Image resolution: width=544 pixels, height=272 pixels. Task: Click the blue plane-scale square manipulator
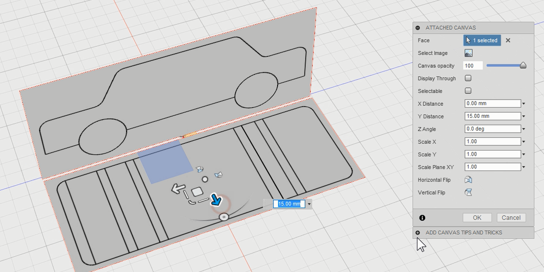[x=165, y=162]
